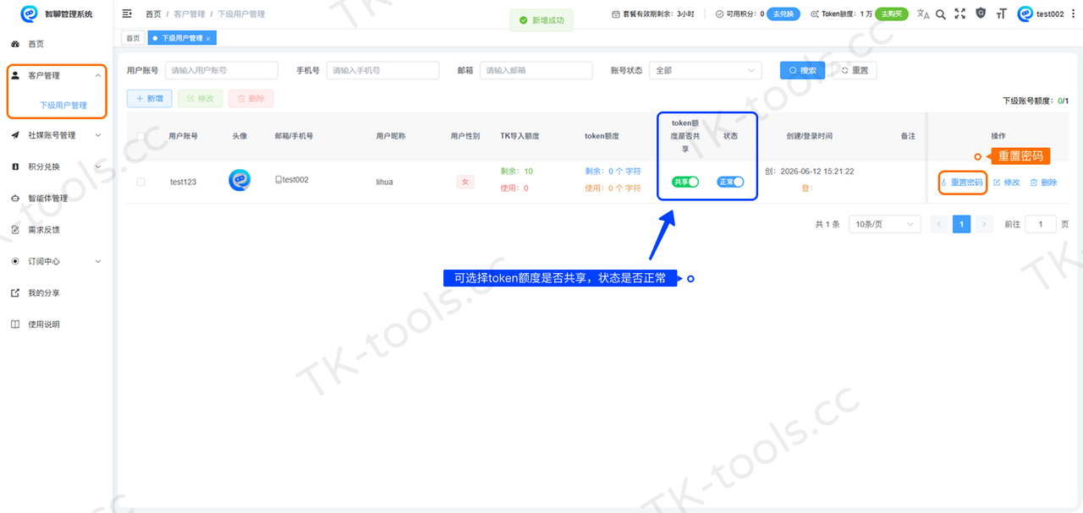Expand the 订阅中心 sidebar menu
The height and width of the screenshot is (513, 1083).
[56, 261]
